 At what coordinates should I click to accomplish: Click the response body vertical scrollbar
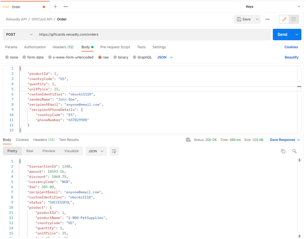tap(299, 198)
